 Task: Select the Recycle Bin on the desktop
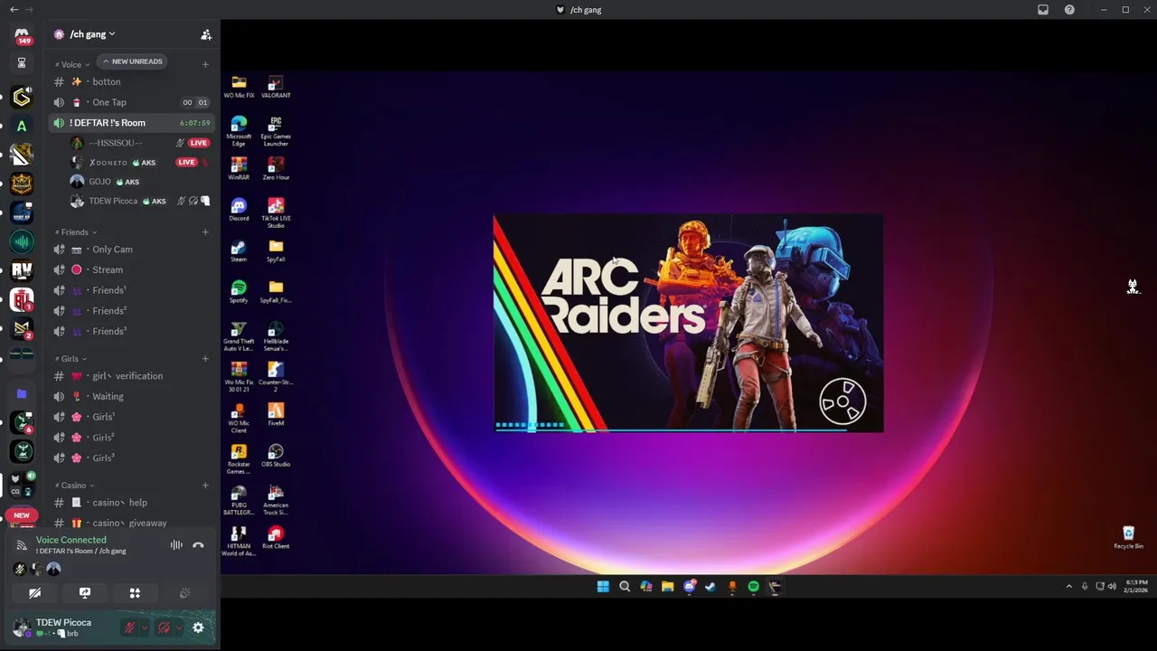click(1128, 538)
